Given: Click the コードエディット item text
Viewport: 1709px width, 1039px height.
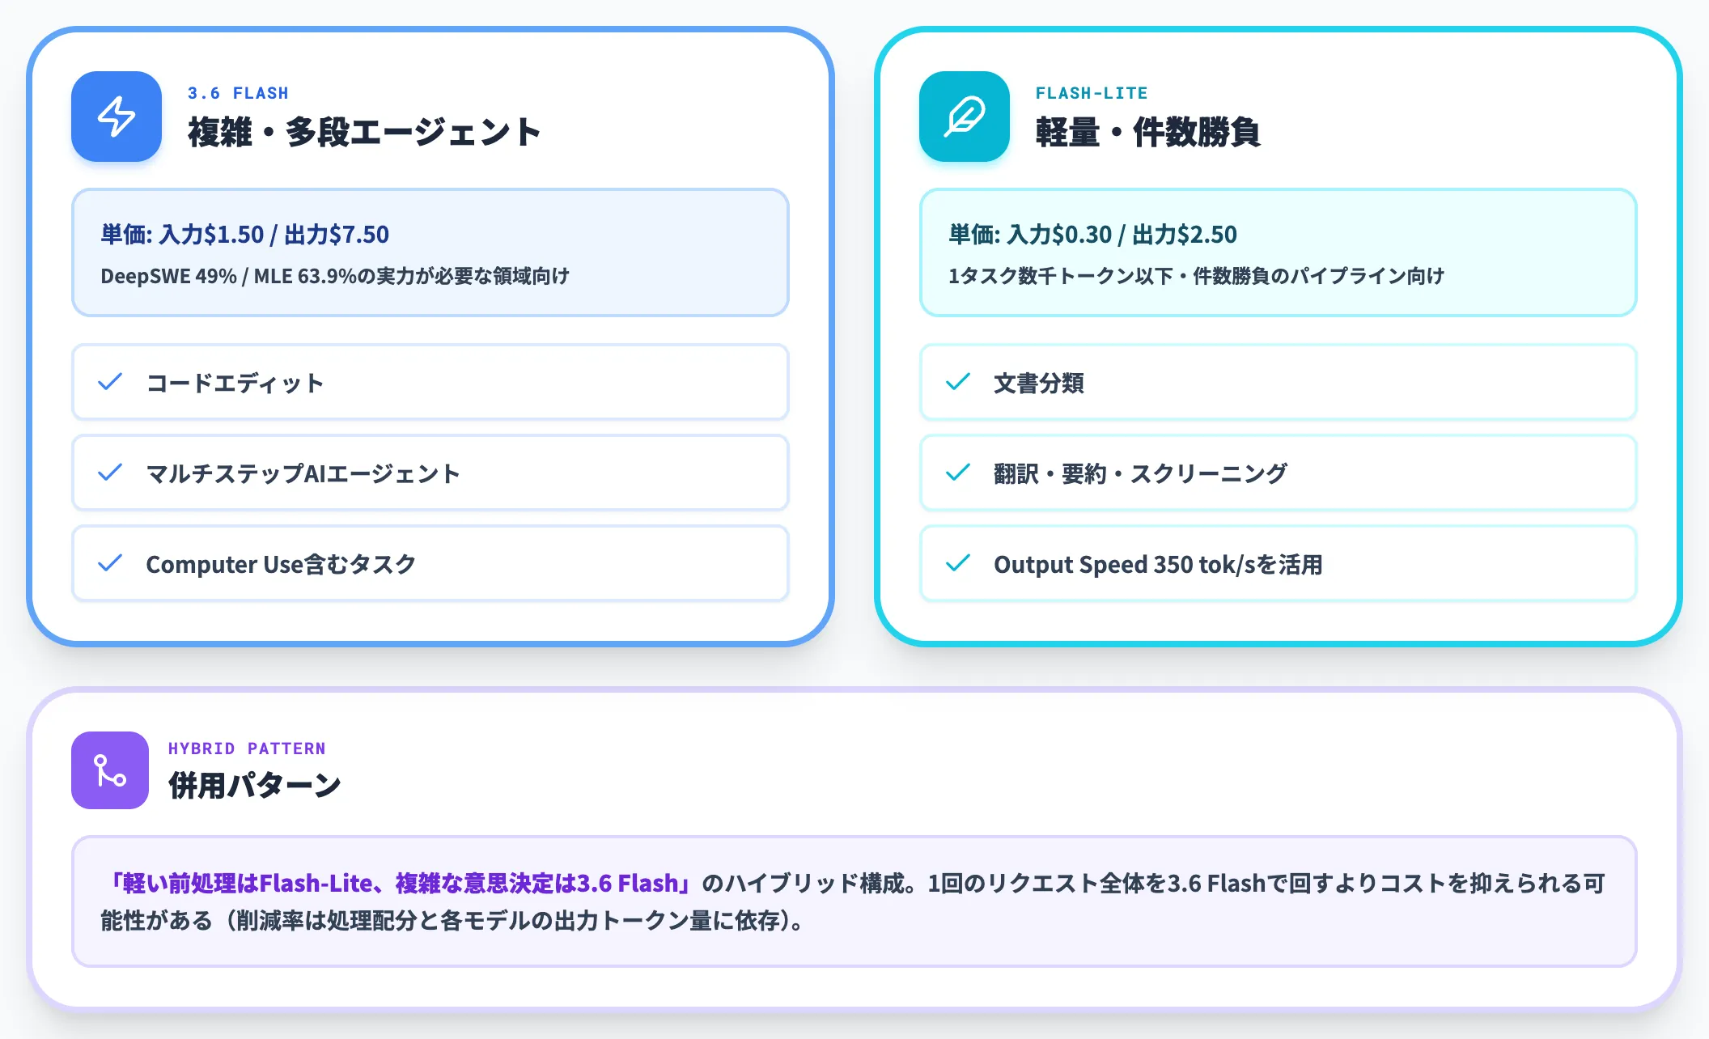Looking at the screenshot, I should (235, 383).
